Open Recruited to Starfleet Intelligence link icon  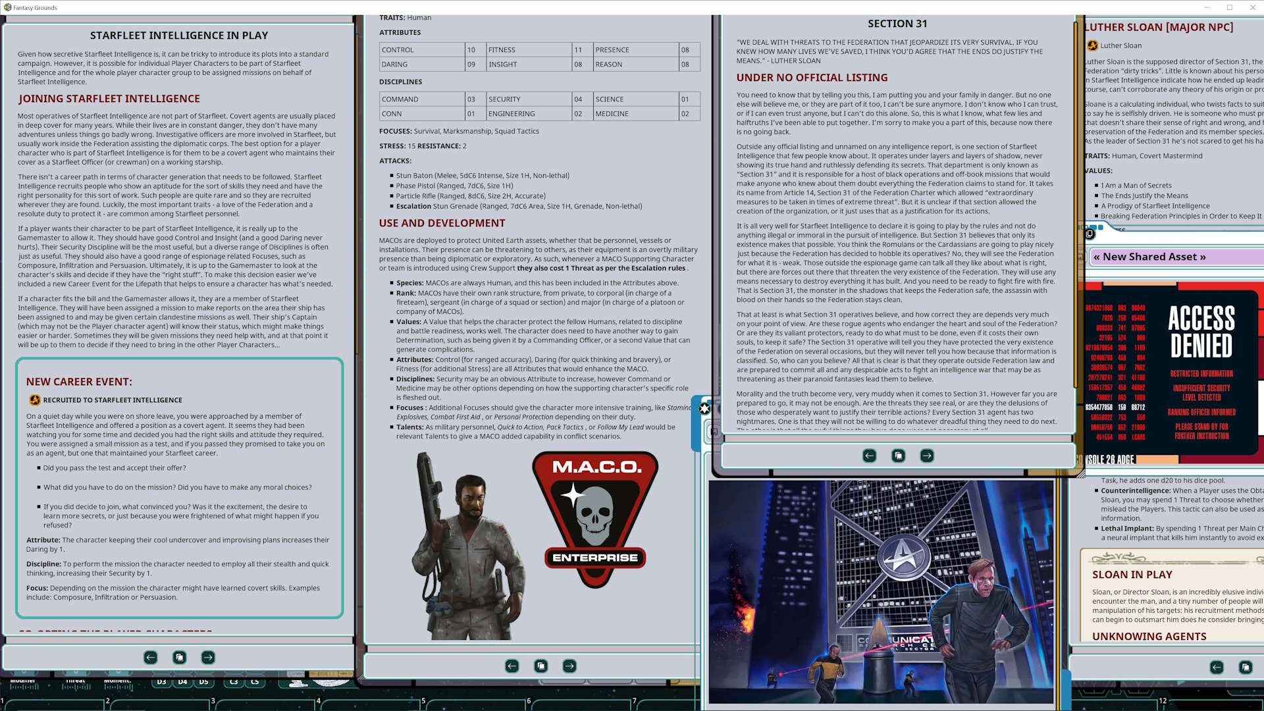click(x=35, y=400)
